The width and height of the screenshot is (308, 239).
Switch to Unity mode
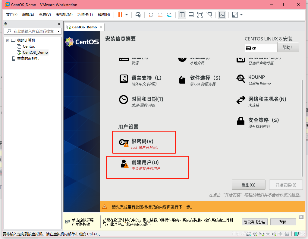209,15
